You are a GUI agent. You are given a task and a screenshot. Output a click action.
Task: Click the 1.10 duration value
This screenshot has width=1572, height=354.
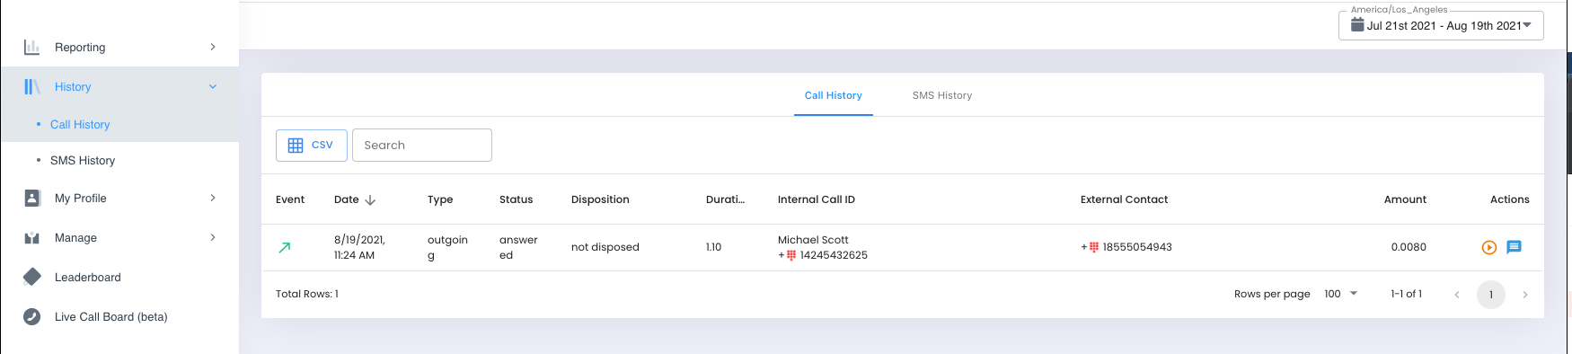(x=714, y=247)
